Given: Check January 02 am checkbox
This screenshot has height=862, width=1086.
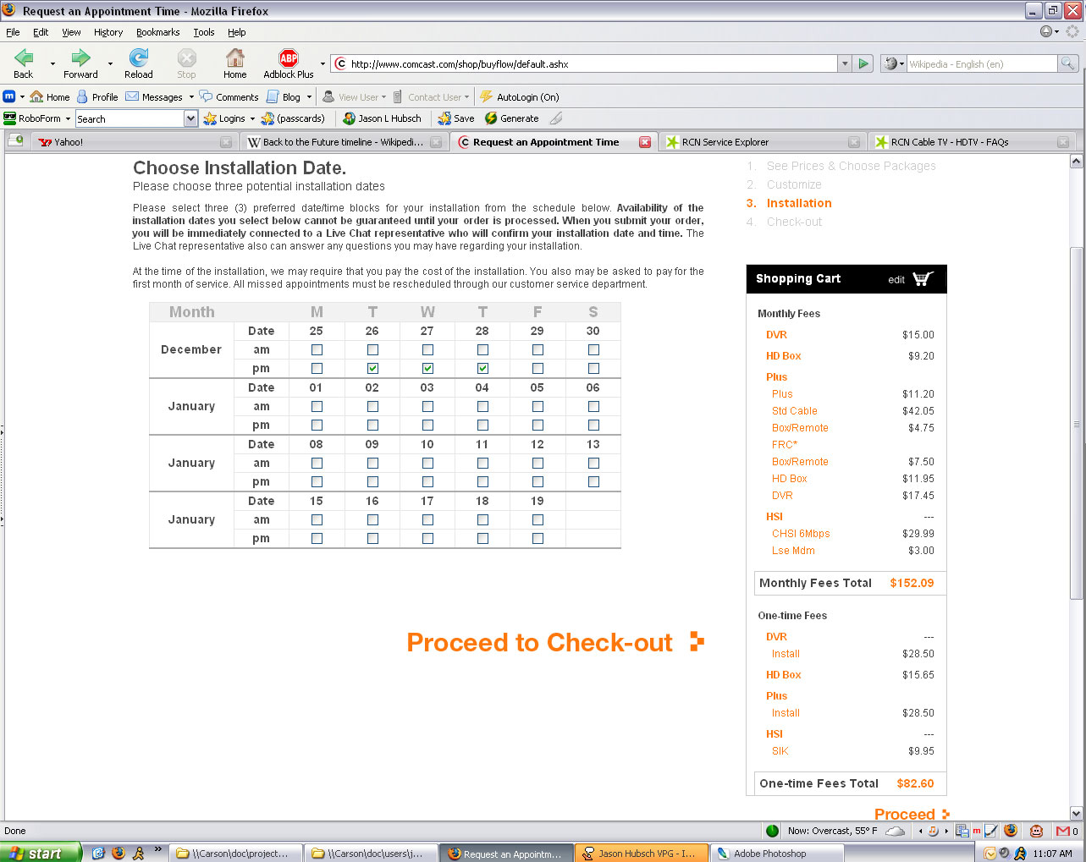Looking at the screenshot, I should pyautogui.click(x=372, y=407).
